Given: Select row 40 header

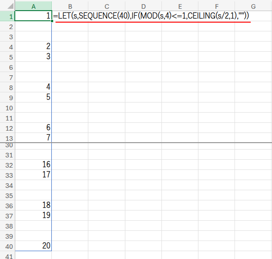Looking at the screenshot, I should coord(7,246).
